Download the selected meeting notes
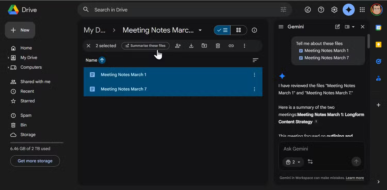This screenshot has width=387, height=190. point(191,45)
